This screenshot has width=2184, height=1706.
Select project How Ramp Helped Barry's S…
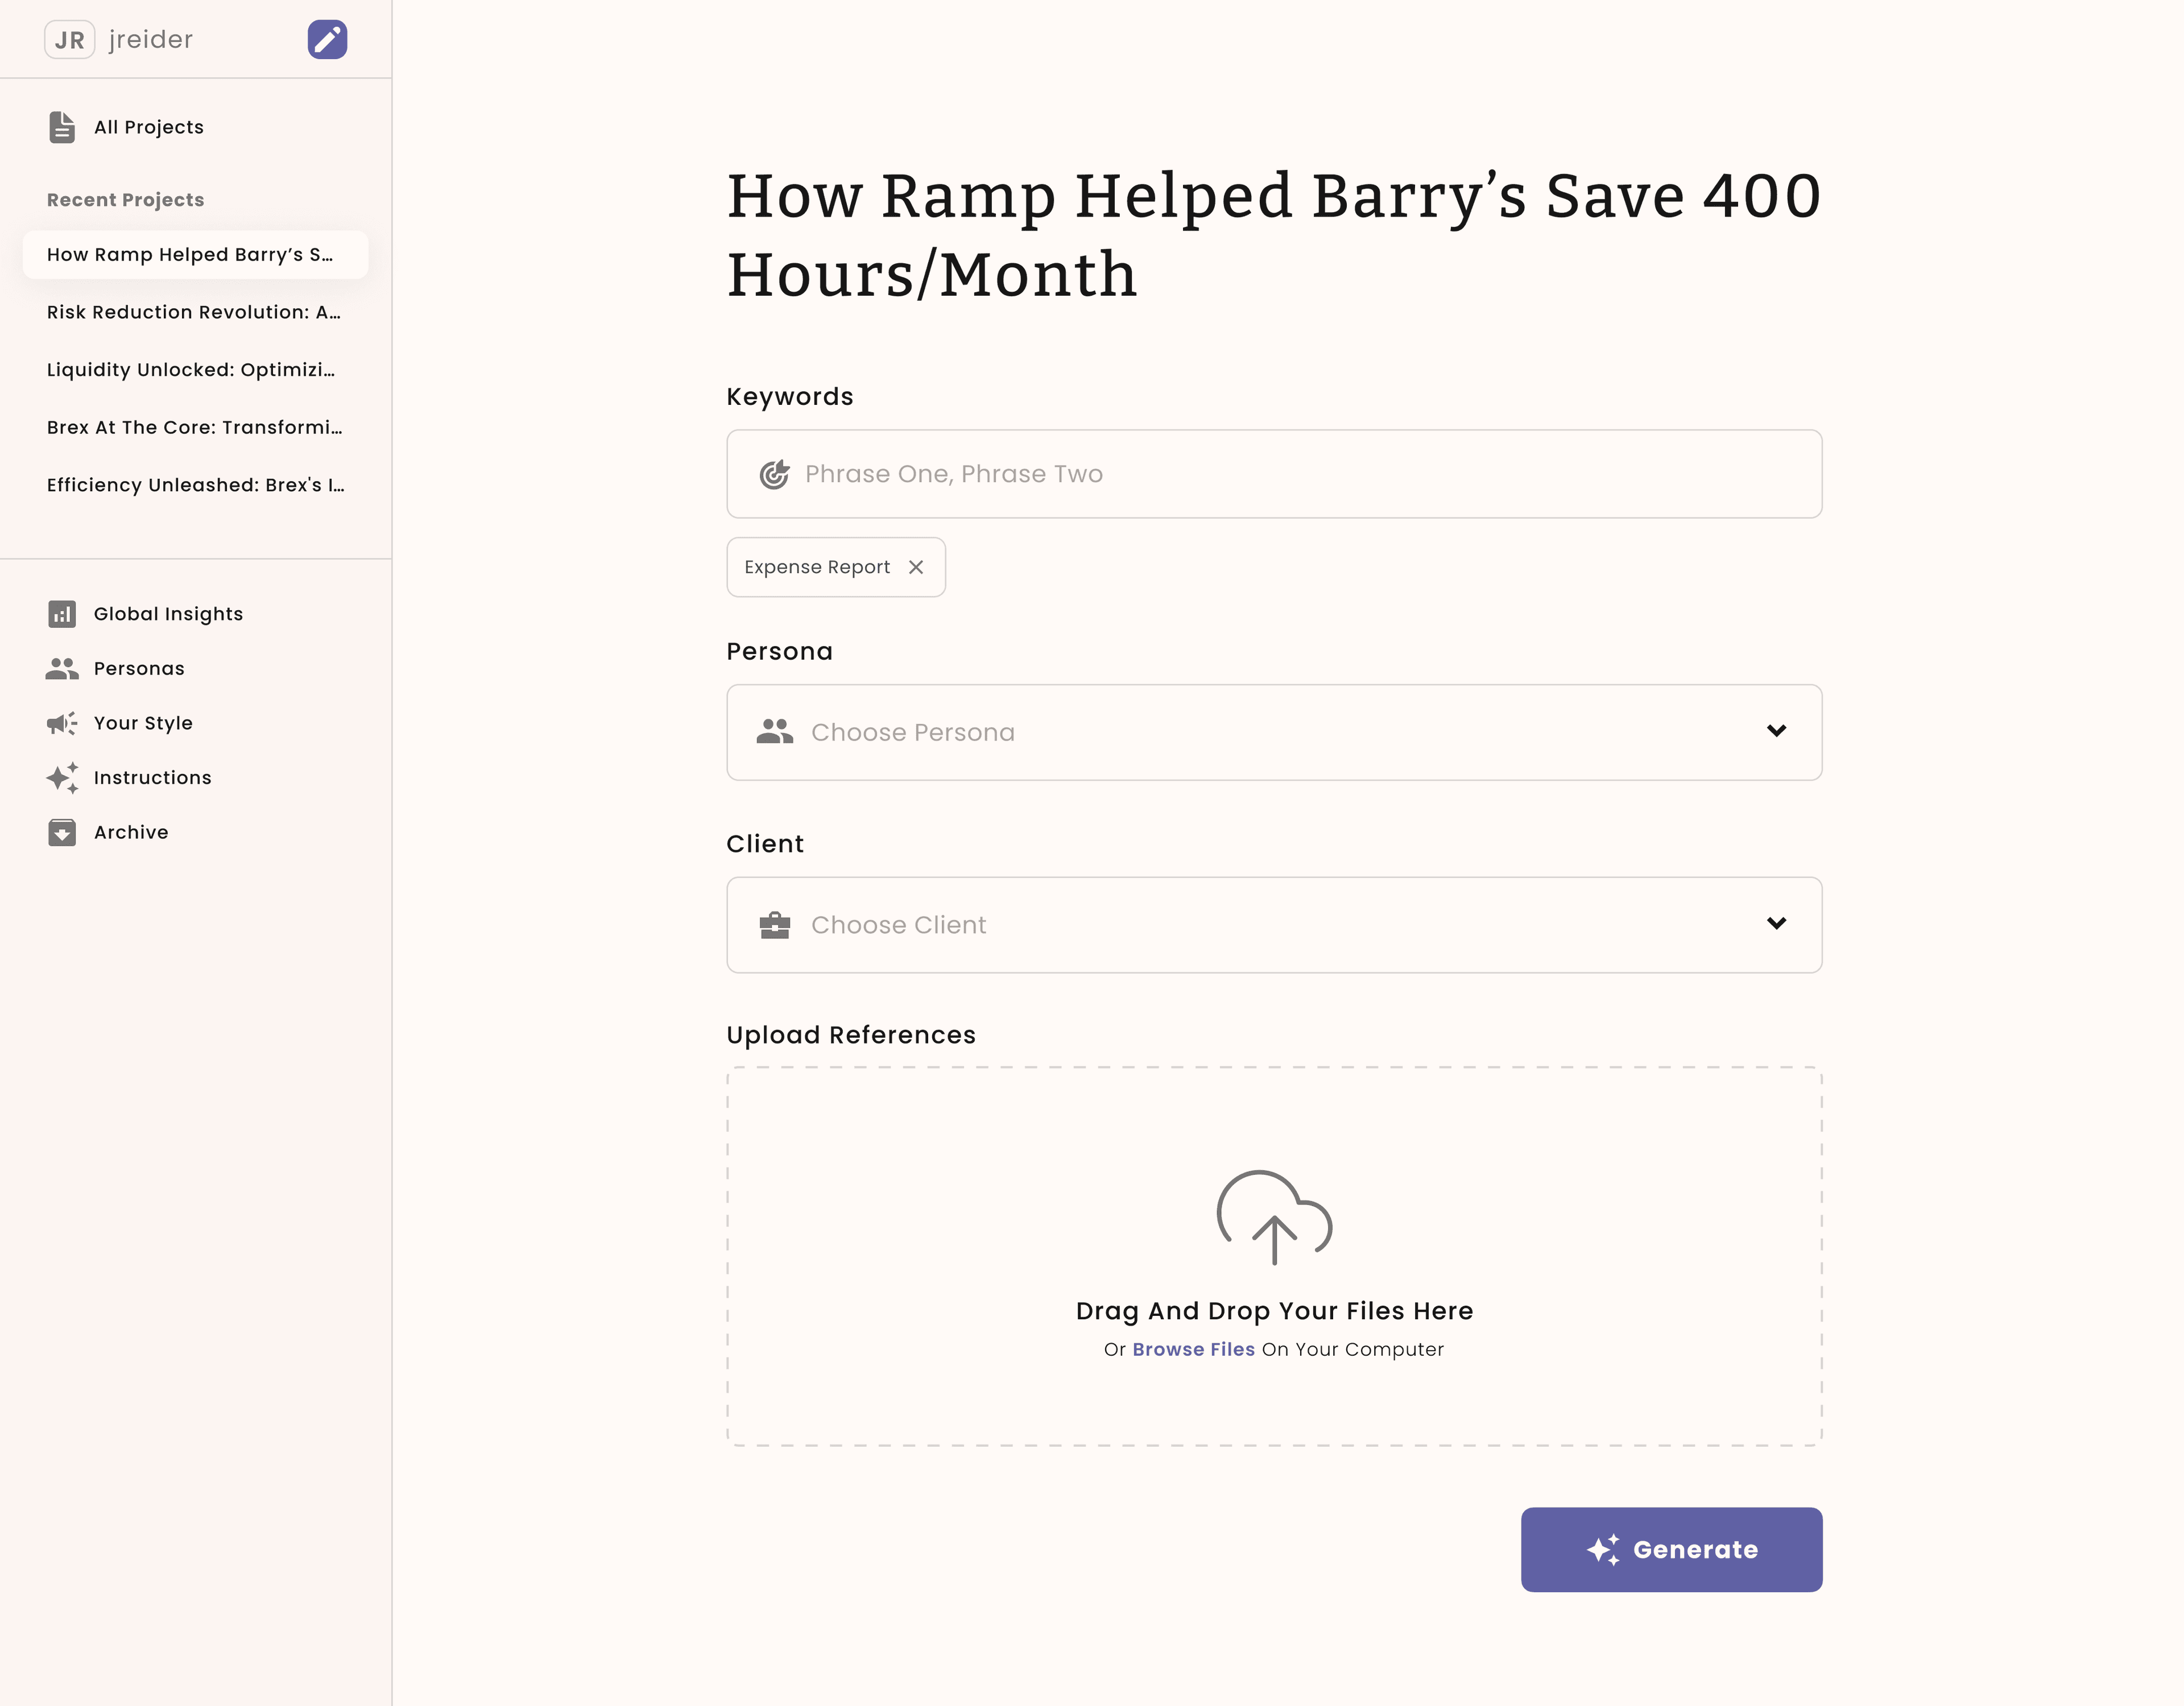point(196,255)
